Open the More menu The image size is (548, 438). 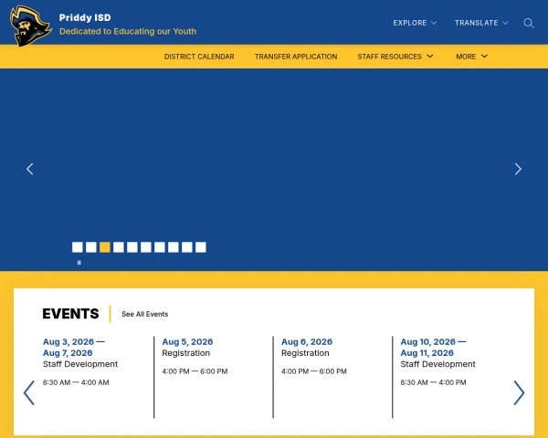click(x=472, y=57)
